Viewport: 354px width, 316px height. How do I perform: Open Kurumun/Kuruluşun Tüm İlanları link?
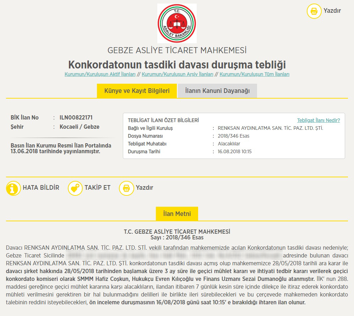pos(254,74)
